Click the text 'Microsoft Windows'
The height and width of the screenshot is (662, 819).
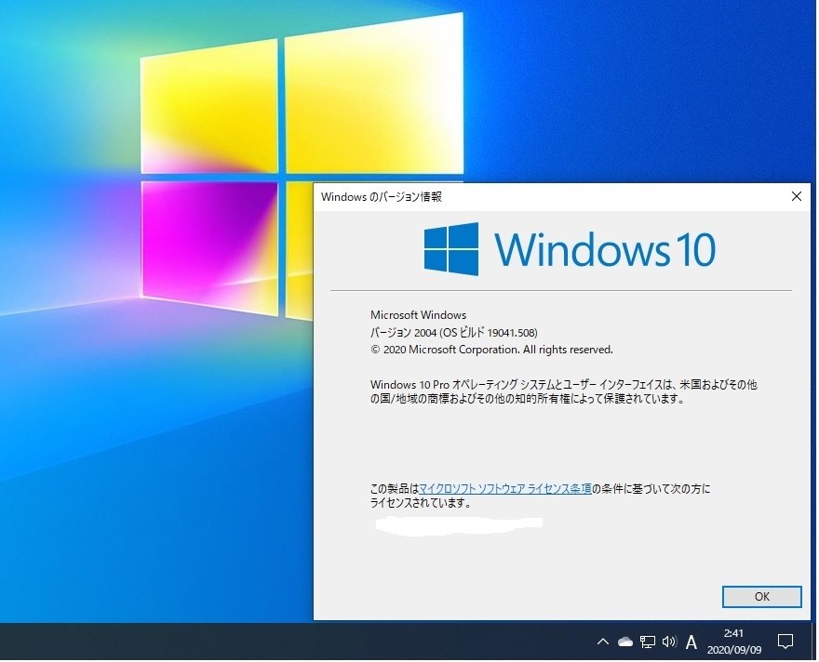pyautogui.click(x=419, y=315)
